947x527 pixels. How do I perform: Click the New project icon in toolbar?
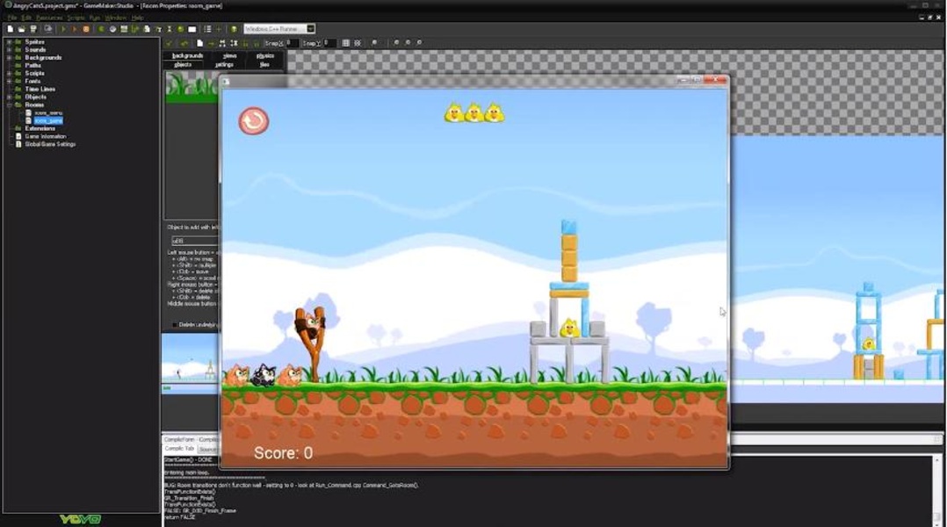pyautogui.click(x=10, y=29)
